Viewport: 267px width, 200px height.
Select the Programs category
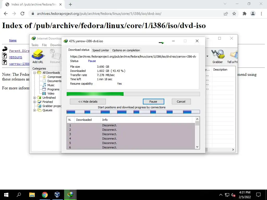pyautogui.click(x=51, y=89)
